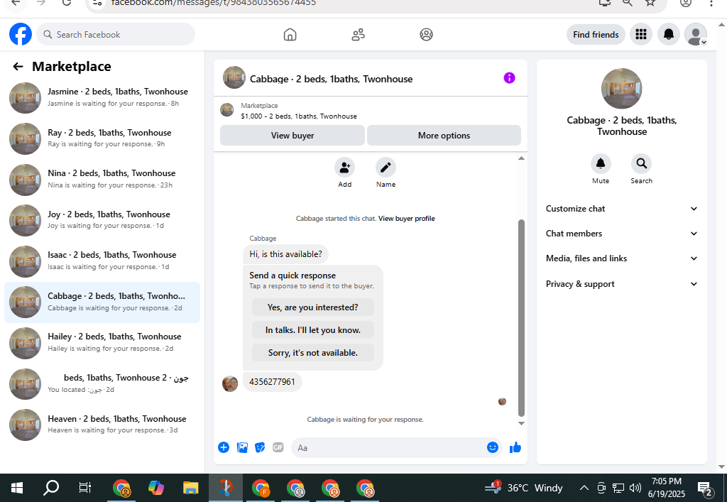Image resolution: width=727 pixels, height=502 pixels.
Task: Open more actions plus icon
Action: [x=224, y=447]
